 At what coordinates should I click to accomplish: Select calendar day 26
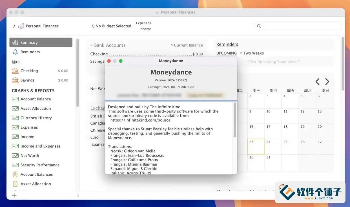click(307, 147)
